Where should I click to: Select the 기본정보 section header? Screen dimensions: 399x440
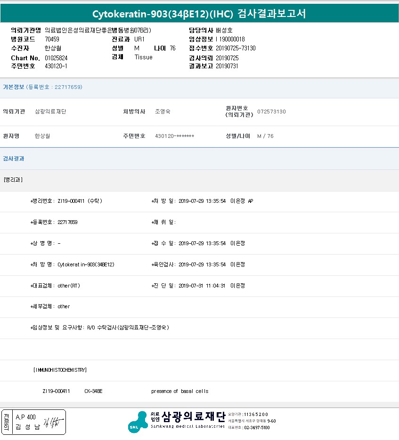click(x=14, y=87)
